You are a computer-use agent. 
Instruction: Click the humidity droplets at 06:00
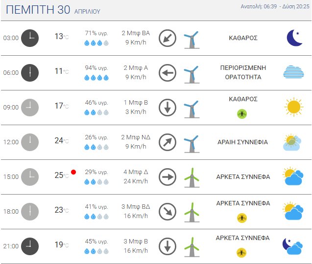pos(96,78)
